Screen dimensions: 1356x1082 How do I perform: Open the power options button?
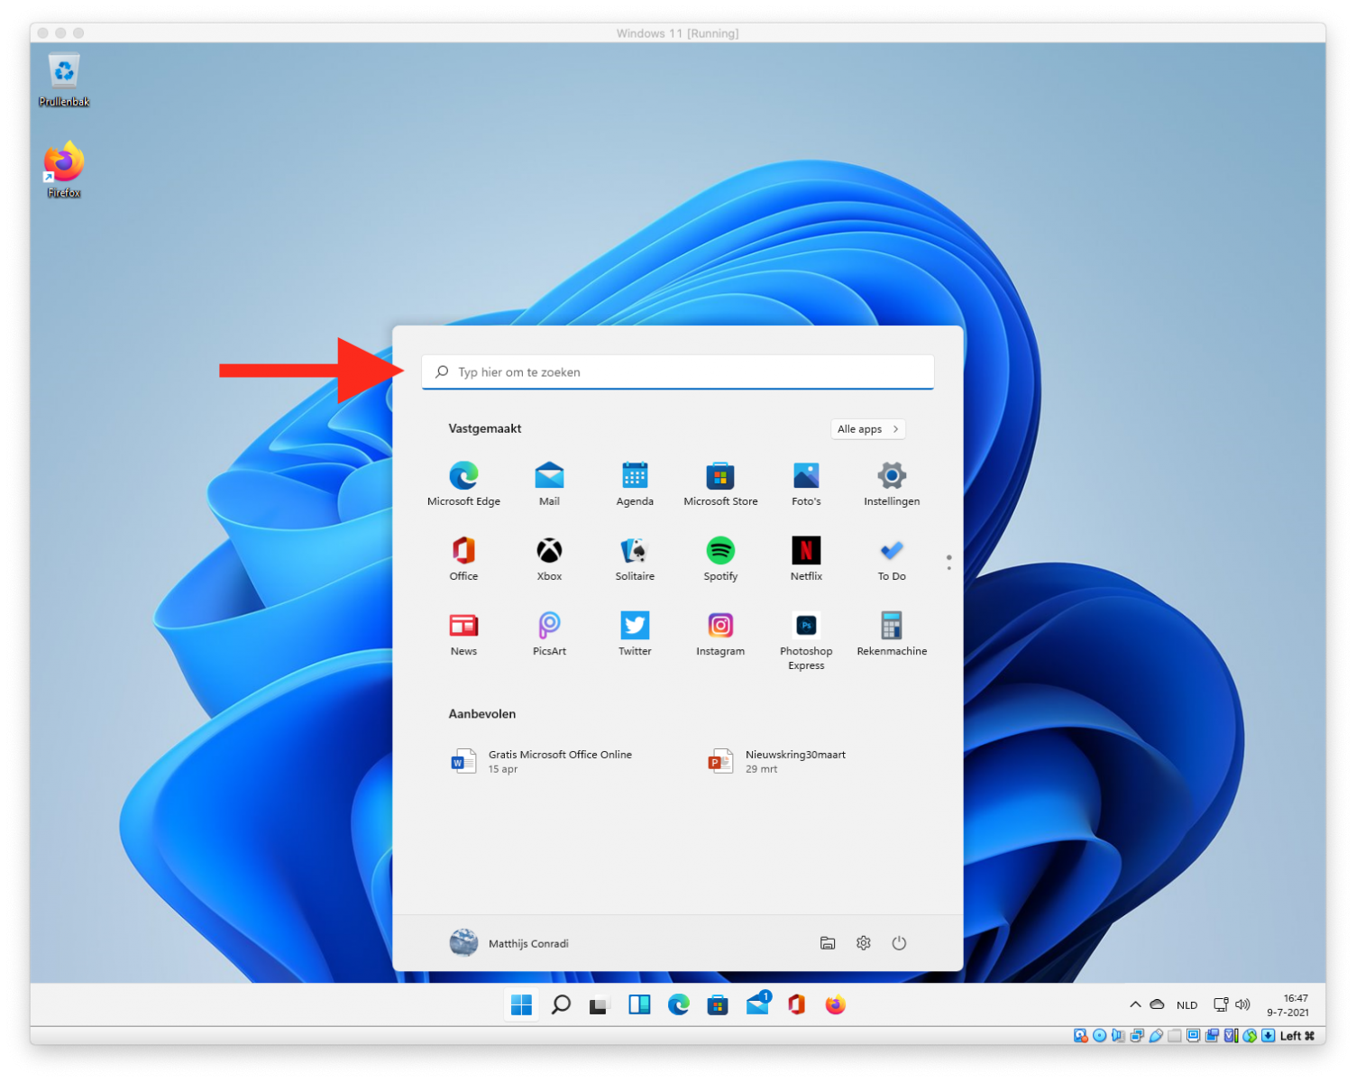pos(899,943)
